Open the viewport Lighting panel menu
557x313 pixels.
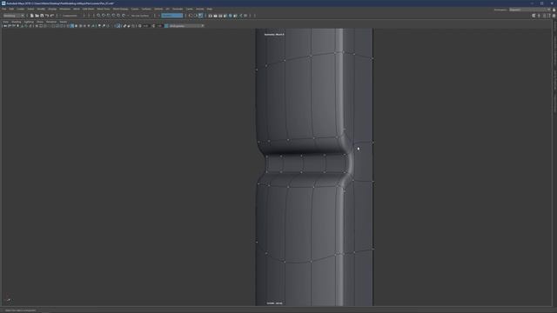pos(29,22)
